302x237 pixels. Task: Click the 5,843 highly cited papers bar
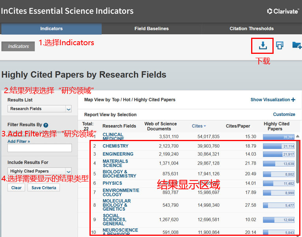pyautogui.click(x=278, y=232)
